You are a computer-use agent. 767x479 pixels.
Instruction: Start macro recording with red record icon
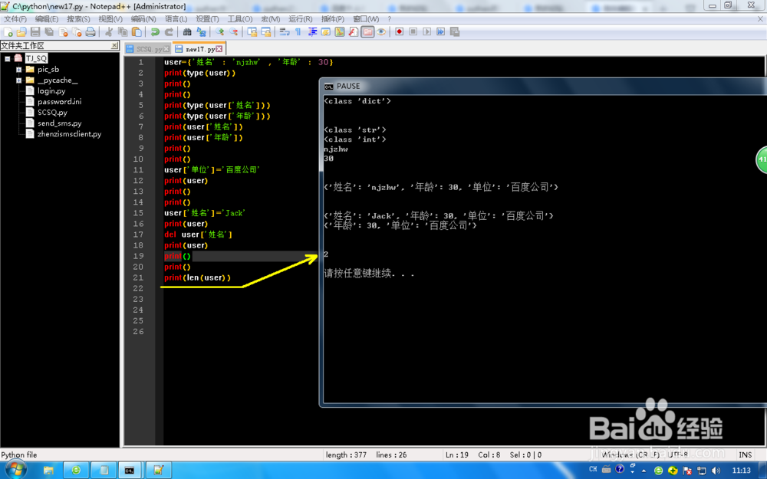tap(398, 32)
